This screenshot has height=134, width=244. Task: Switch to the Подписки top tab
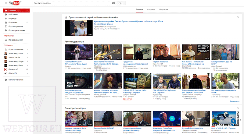click(163, 9)
